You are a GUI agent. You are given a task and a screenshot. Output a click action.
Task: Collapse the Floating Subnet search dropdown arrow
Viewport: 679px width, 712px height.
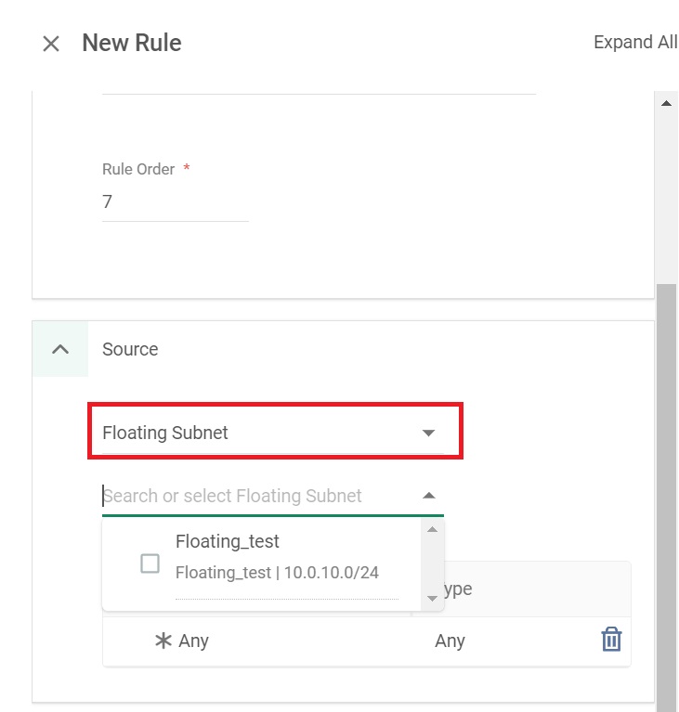point(429,496)
